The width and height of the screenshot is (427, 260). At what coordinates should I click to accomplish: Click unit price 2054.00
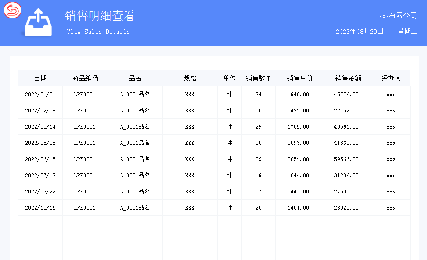(298, 159)
